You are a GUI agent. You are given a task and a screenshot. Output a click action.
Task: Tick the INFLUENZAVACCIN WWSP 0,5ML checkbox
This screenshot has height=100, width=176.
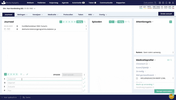[137, 78]
